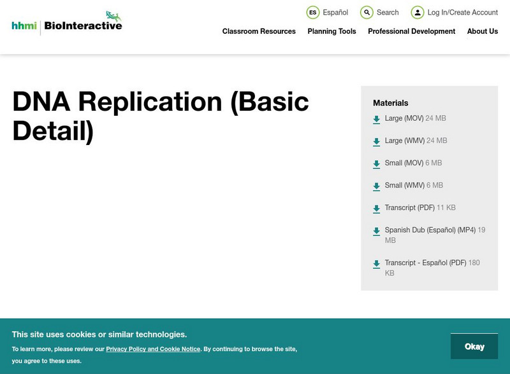
Task: Click the download icon for Transcript (PDF)
Action: tap(375, 207)
